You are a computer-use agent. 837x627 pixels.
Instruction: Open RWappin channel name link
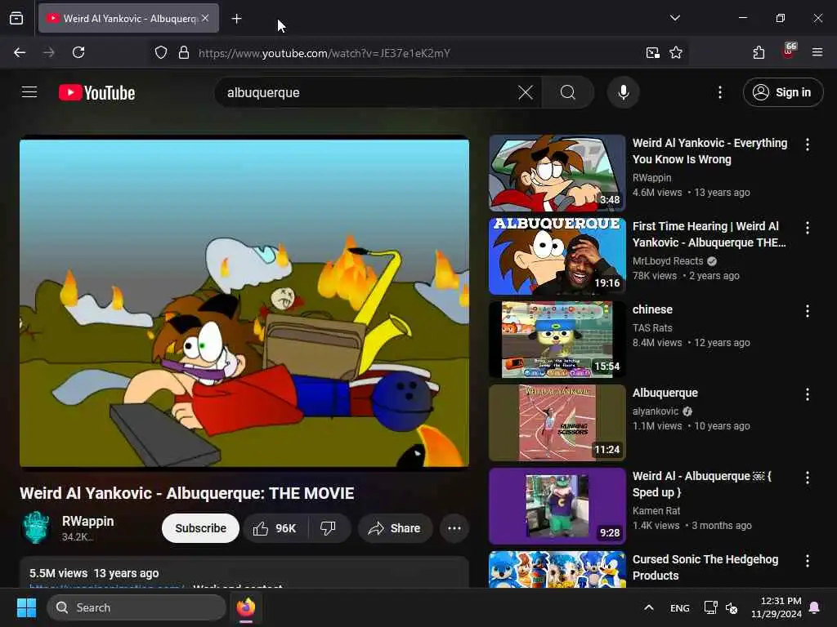[x=87, y=521]
